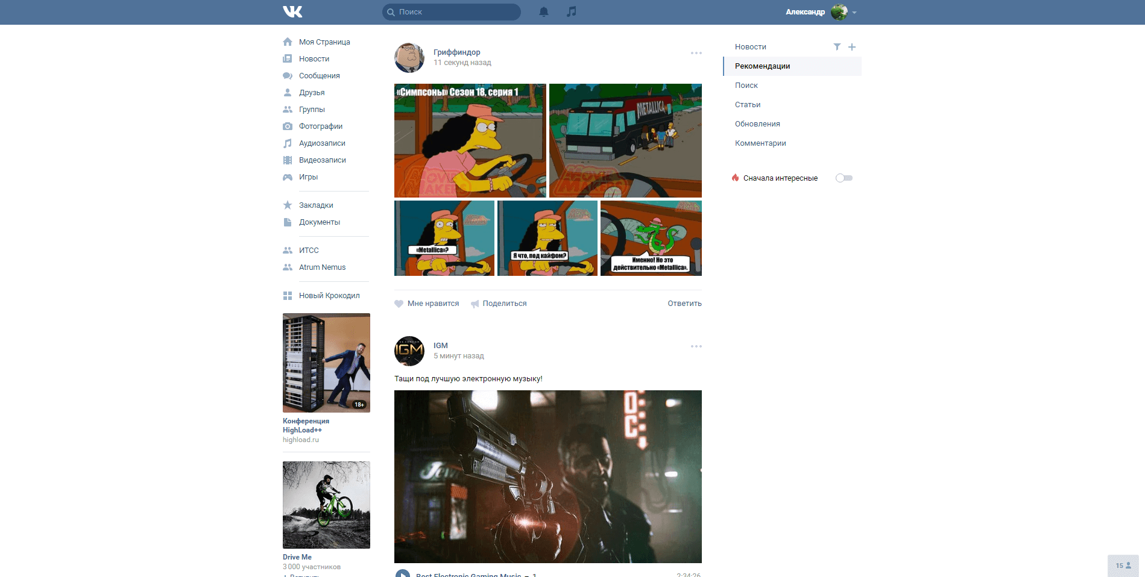Open the online friends counter showing 15
1145x577 pixels.
point(1123,566)
